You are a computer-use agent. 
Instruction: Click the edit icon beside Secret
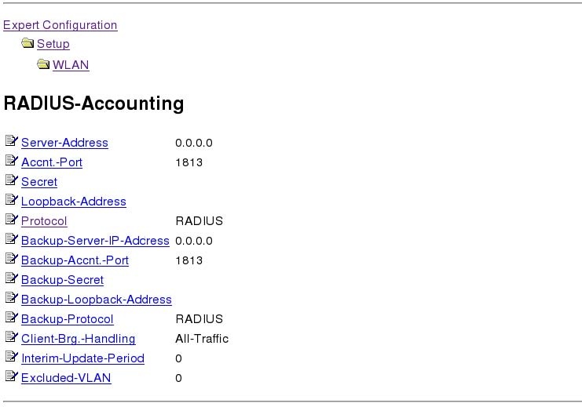(12, 180)
